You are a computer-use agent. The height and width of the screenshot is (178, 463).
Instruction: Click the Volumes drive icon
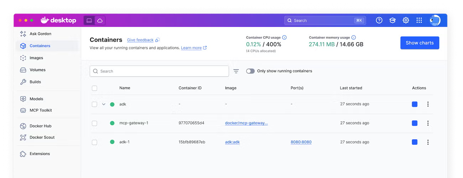[x=23, y=70]
